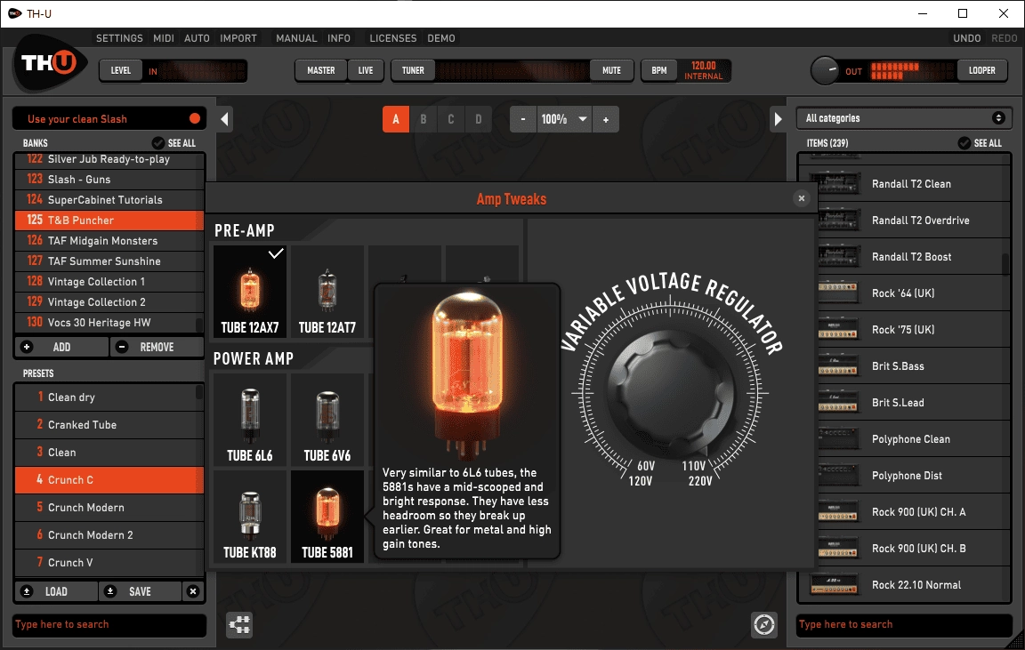
Task: Open the signal routing icon at bottom
Action: [x=239, y=624]
